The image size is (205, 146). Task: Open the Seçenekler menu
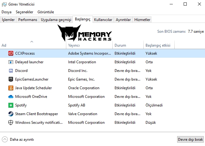(x=24, y=12)
